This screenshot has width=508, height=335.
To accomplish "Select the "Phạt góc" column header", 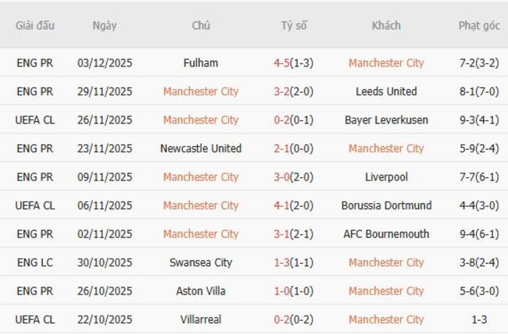I will pyautogui.click(x=479, y=26).
